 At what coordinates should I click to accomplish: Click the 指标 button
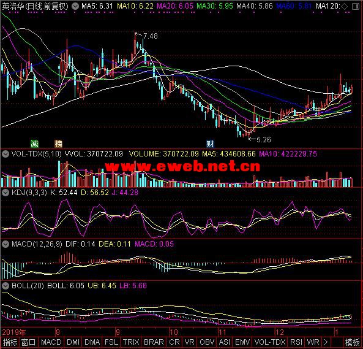pyautogui.click(x=10, y=342)
